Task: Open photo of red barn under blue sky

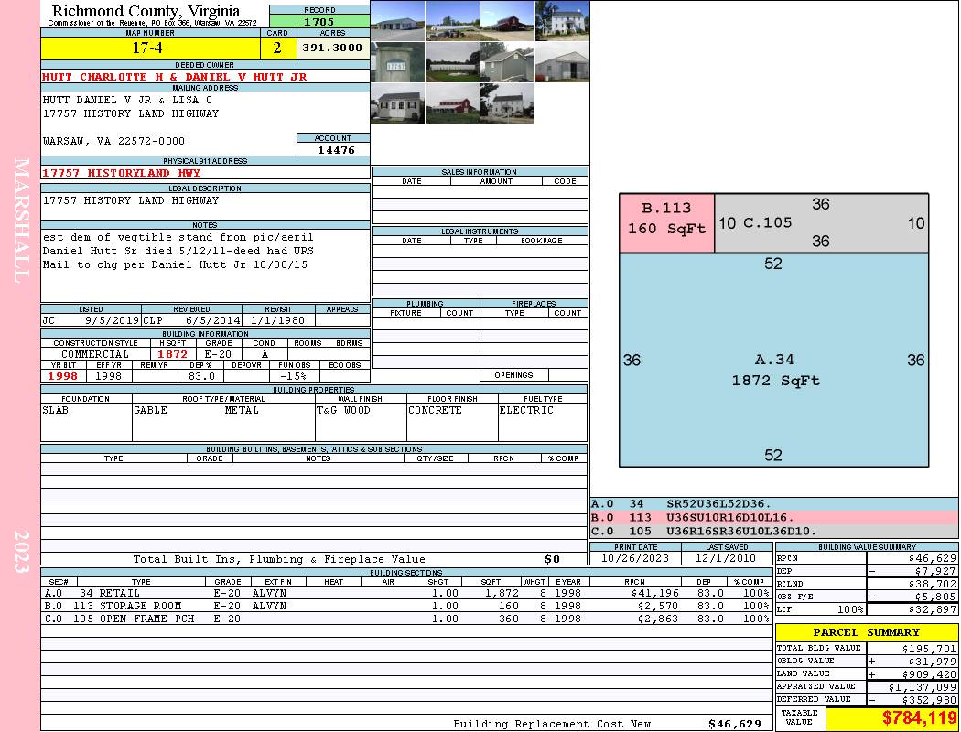Action: 507,21
